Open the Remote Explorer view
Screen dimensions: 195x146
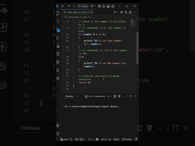[58, 46]
